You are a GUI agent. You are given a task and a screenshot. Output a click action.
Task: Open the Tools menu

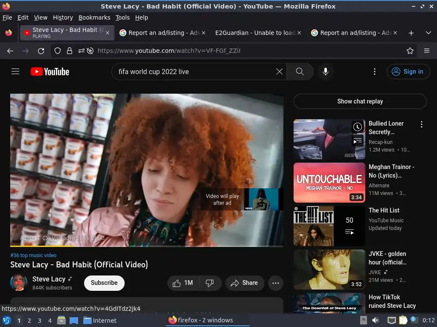(122, 17)
